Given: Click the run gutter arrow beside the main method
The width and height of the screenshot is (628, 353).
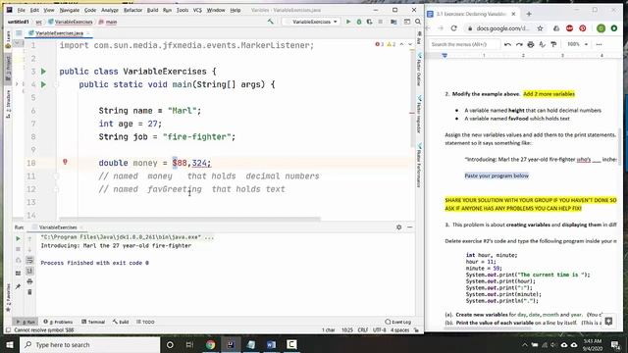Looking at the screenshot, I should click(x=43, y=84).
